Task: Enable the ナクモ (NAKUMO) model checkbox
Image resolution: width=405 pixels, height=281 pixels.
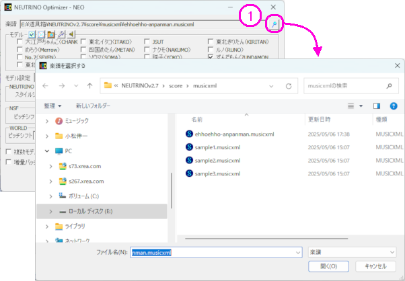Action: tap(147, 49)
